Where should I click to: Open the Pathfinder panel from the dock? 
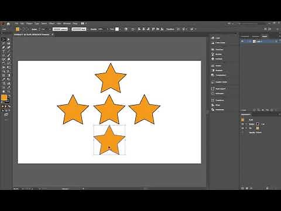(x=218, y=110)
